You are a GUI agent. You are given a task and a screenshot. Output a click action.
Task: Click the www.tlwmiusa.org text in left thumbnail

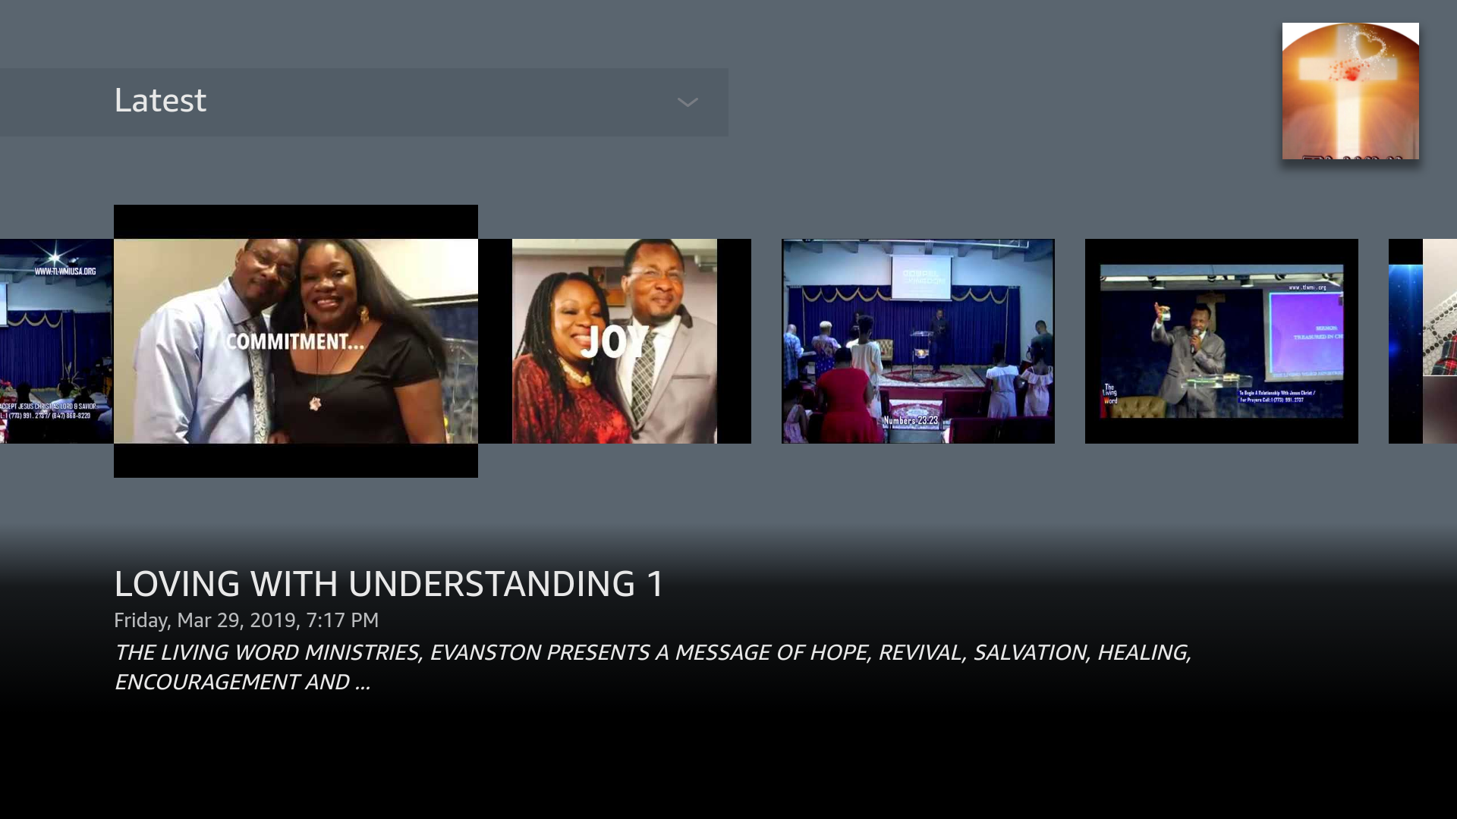(65, 271)
